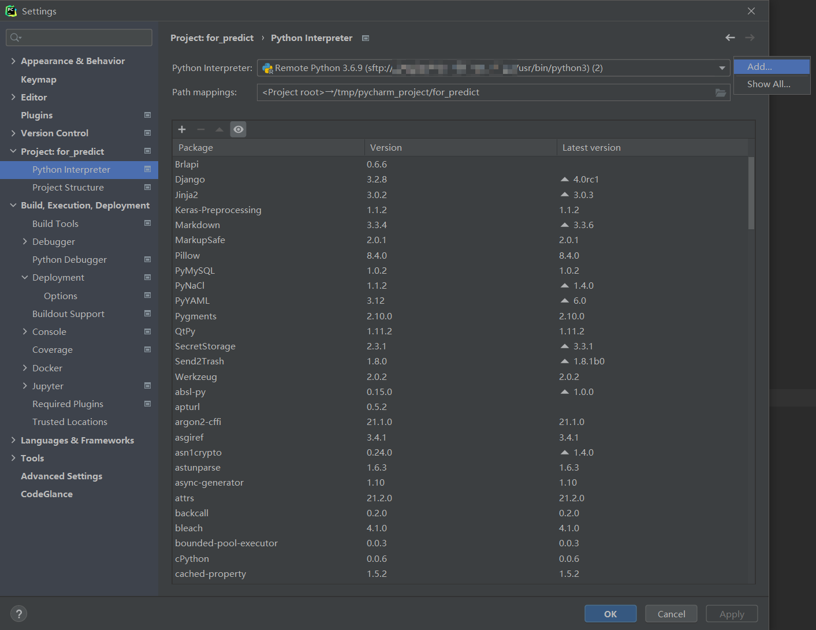Collapse the Project: for_predict section
The width and height of the screenshot is (816, 630).
[13, 151]
